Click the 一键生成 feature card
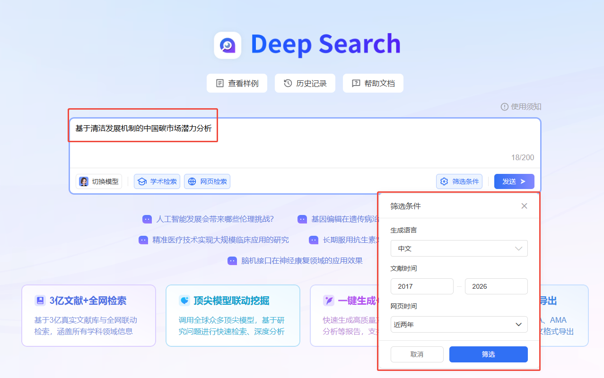604x378 pixels. pos(344,316)
